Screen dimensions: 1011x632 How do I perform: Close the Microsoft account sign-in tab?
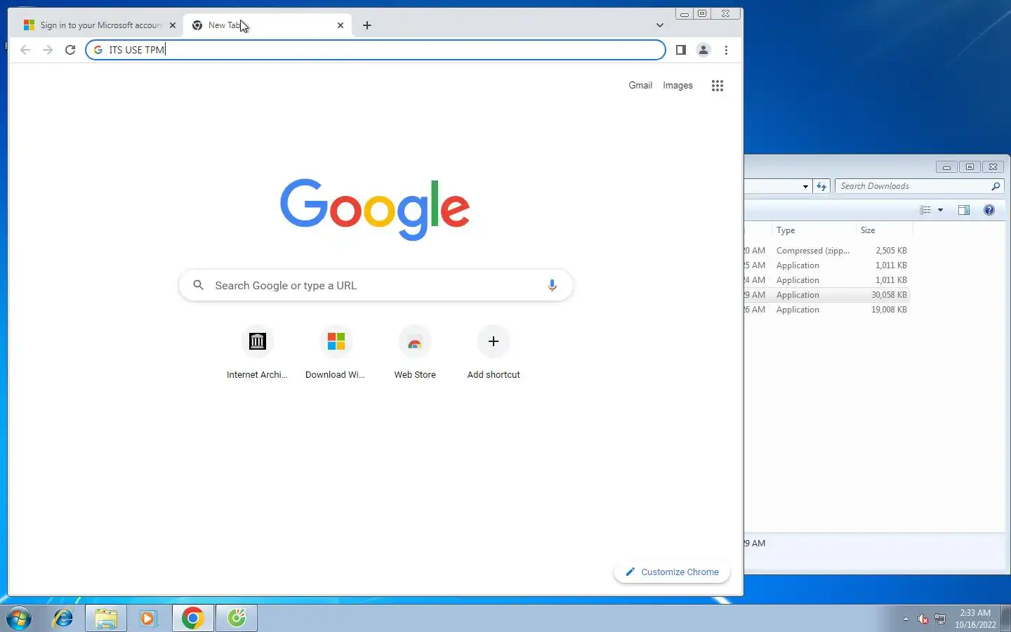(173, 25)
